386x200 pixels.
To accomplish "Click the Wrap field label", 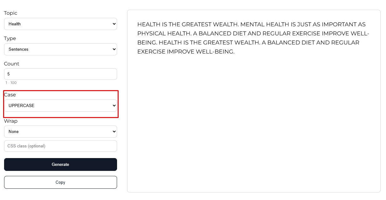I will pos(11,121).
